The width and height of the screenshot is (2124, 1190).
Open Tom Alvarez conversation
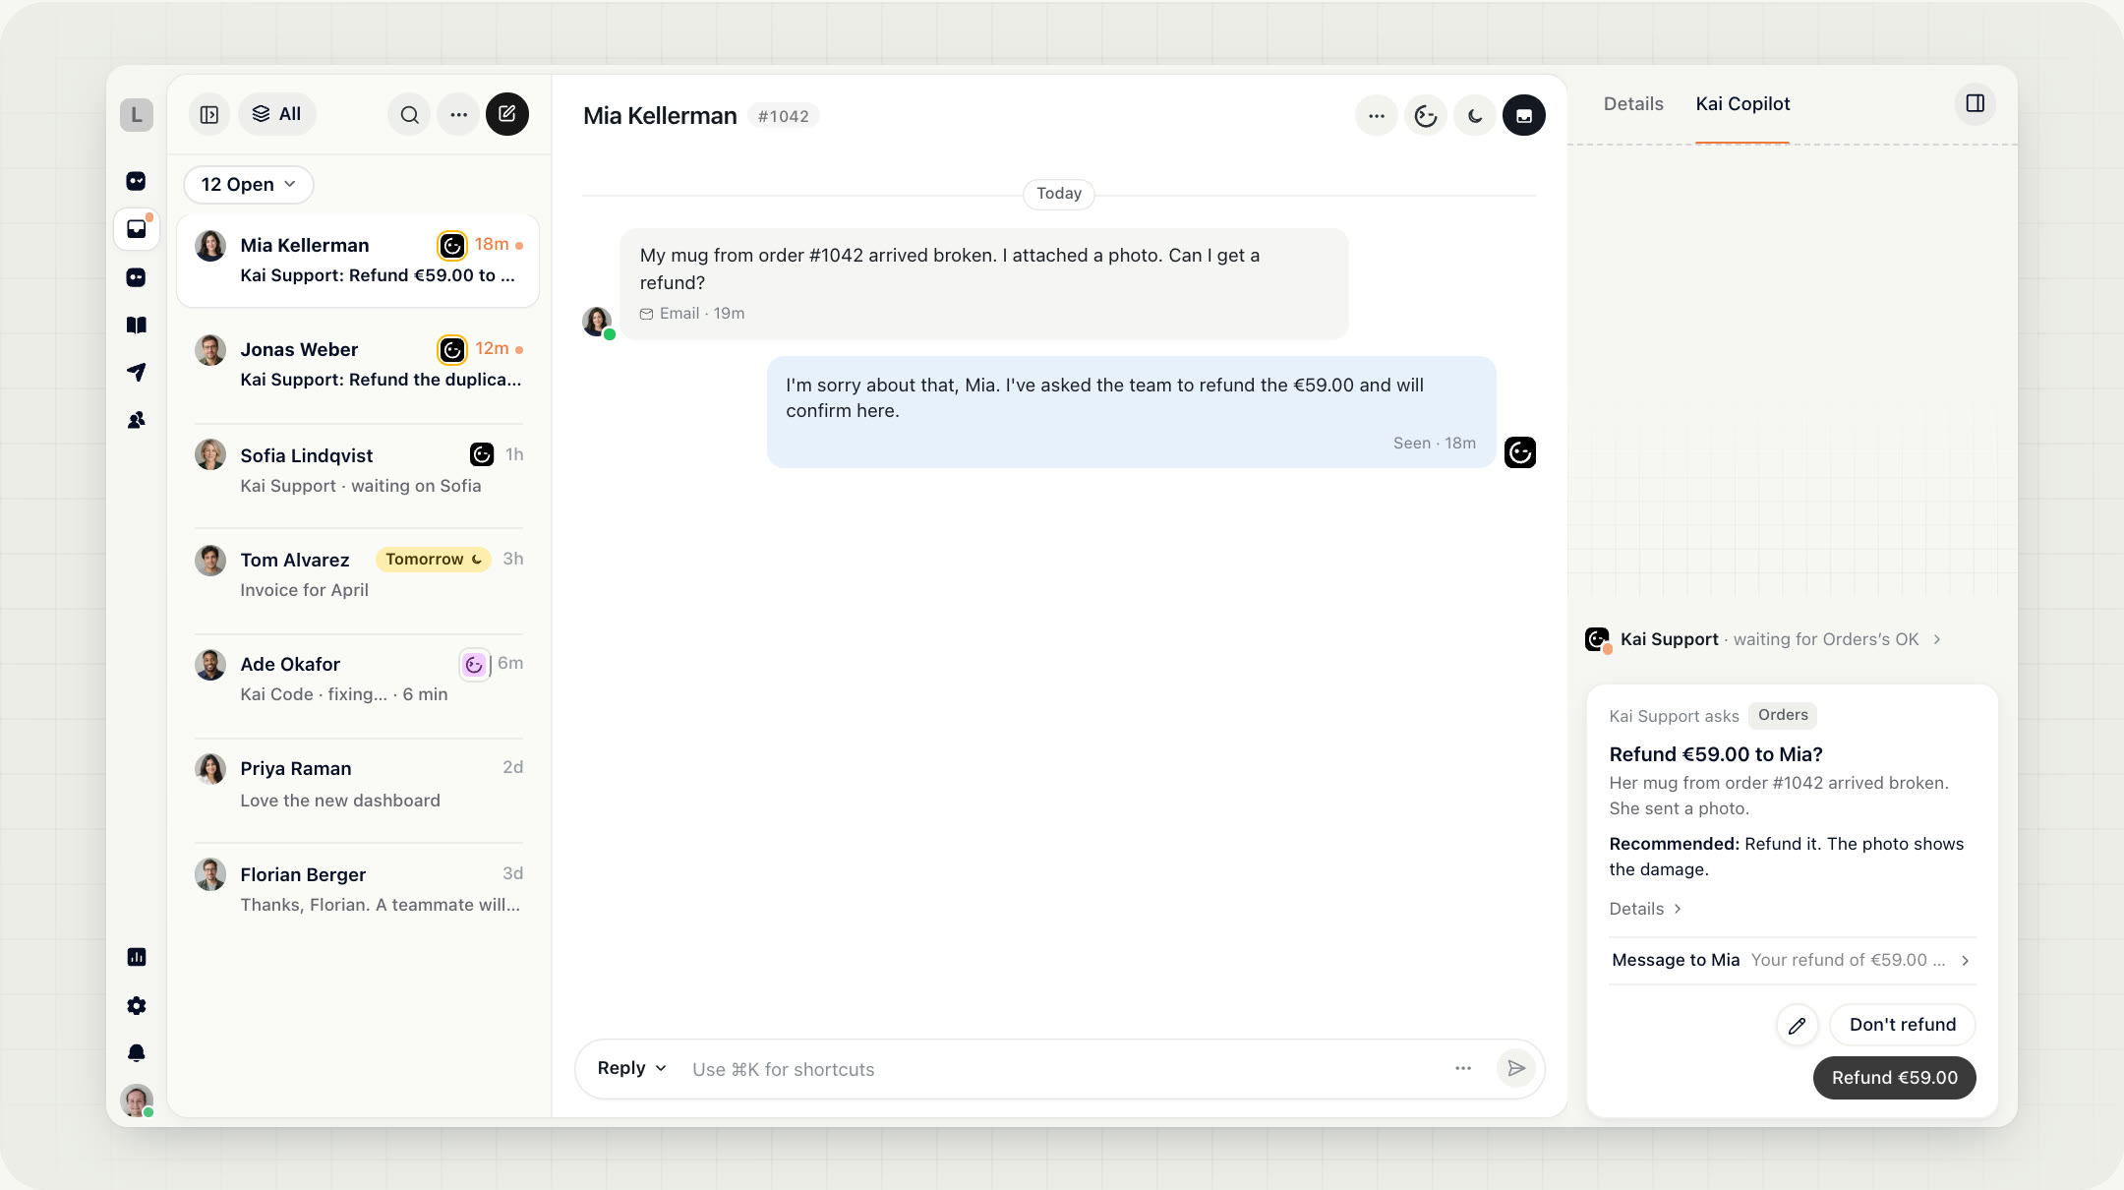click(x=358, y=574)
